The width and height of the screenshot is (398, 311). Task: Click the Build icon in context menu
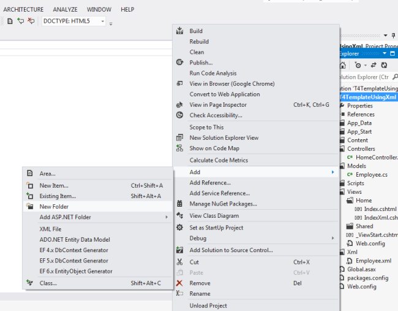tap(179, 31)
